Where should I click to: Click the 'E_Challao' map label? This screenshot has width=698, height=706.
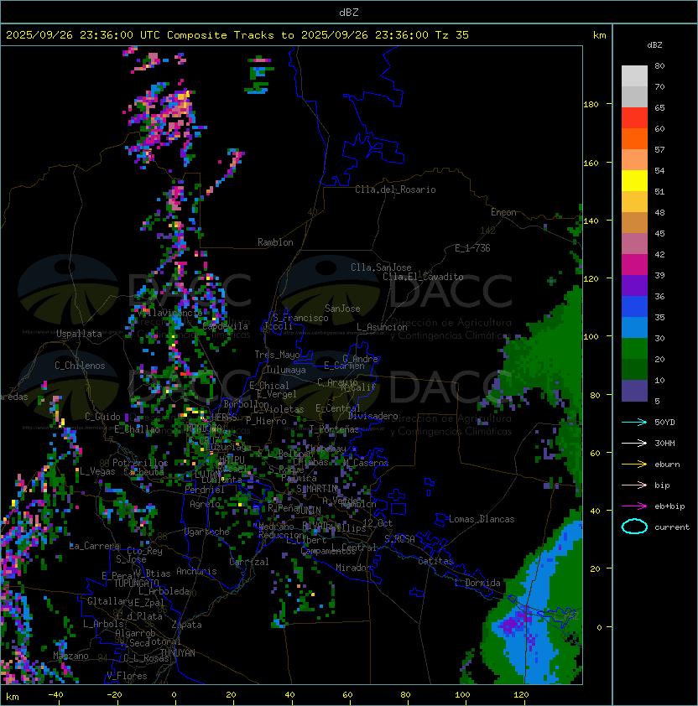(x=137, y=429)
